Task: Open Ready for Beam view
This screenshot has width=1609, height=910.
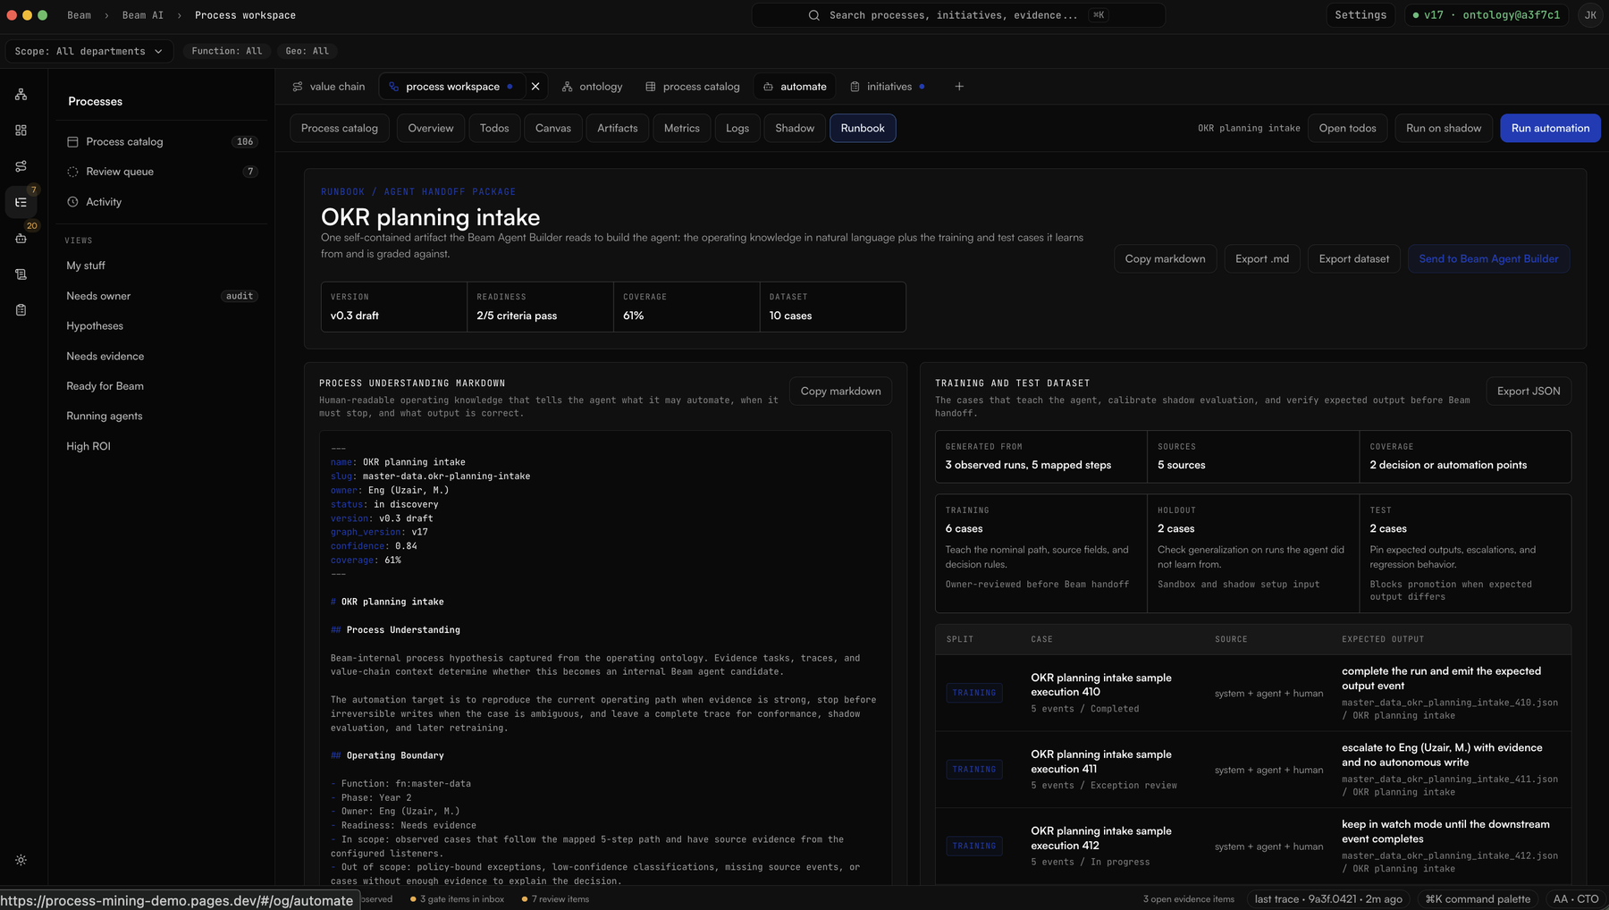Action: click(162, 386)
